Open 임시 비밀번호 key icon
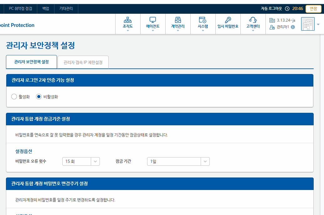Screen dimensions: 324x215 228,20
